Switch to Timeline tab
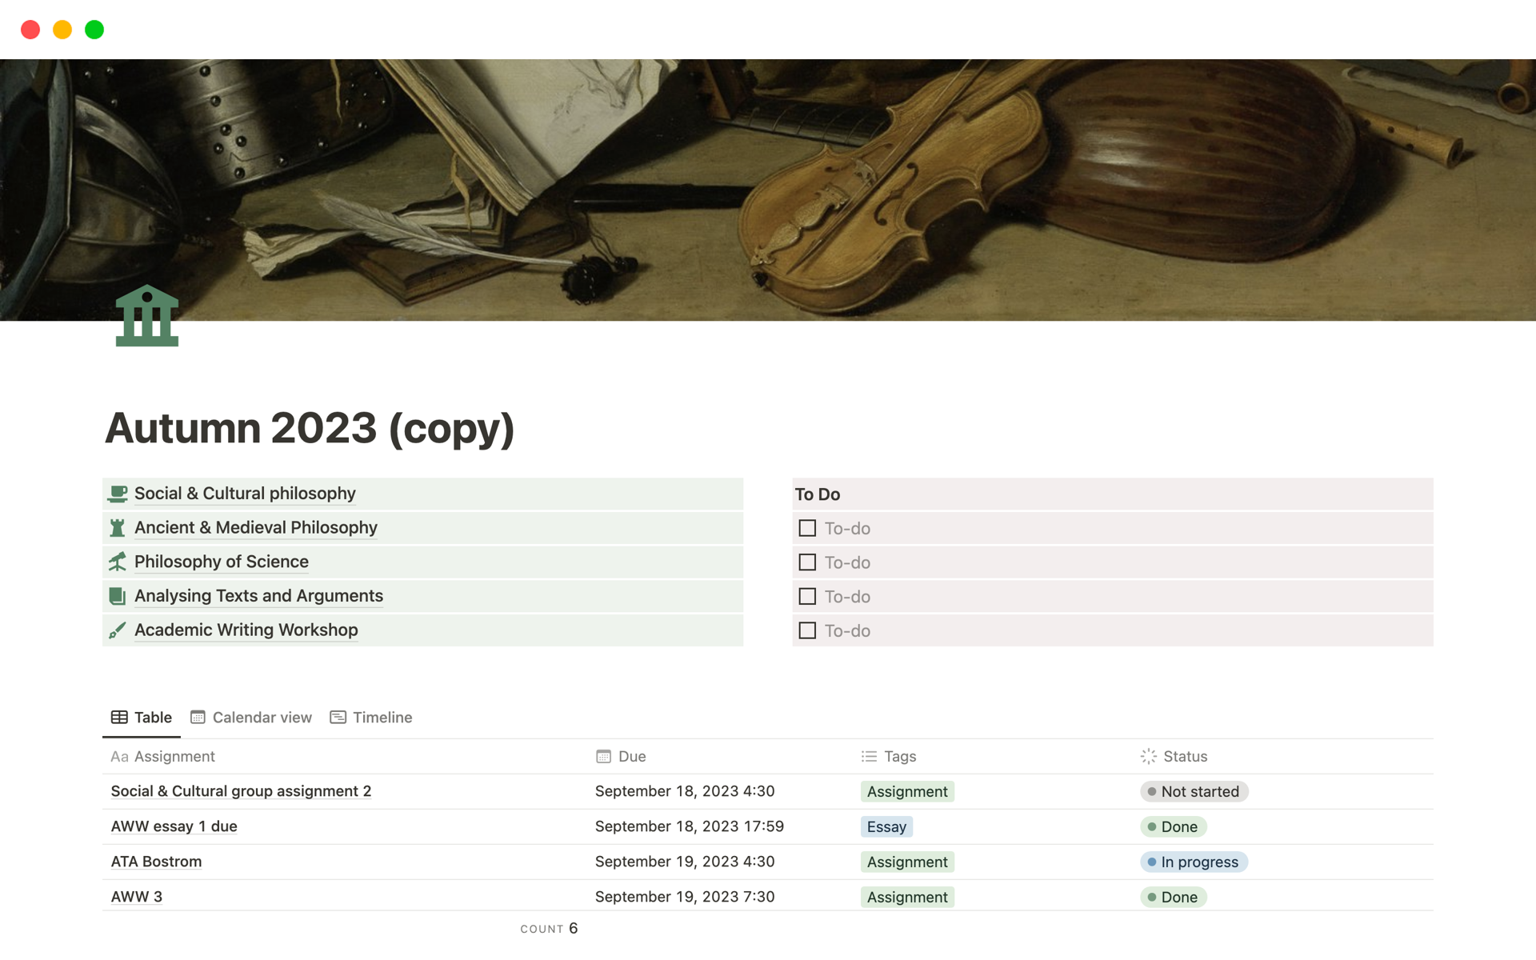The height and width of the screenshot is (960, 1536). pos(382,715)
